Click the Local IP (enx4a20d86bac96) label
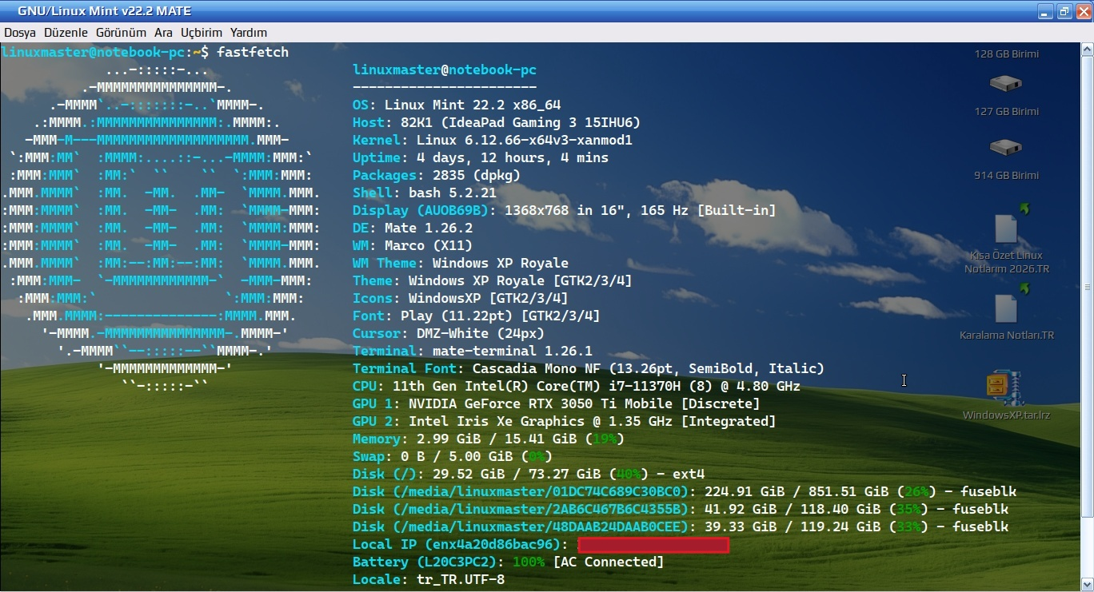Image resolution: width=1094 pixels, height=592 pixels. [x=461, y=544]
